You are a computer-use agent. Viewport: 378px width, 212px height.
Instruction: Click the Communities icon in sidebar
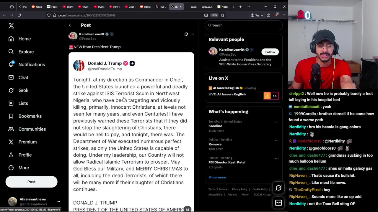coord(11,129)
